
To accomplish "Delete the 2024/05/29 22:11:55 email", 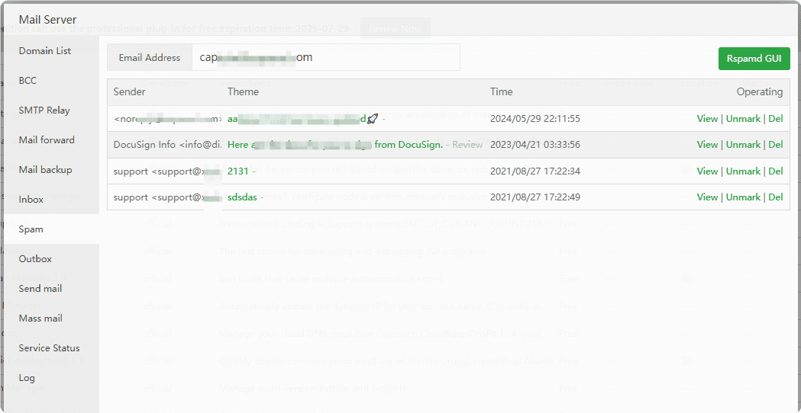I will pos(776,118).
